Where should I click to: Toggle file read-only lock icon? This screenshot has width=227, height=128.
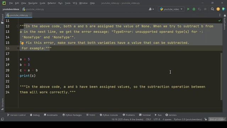pyautogui.click(x=206, y=119)
